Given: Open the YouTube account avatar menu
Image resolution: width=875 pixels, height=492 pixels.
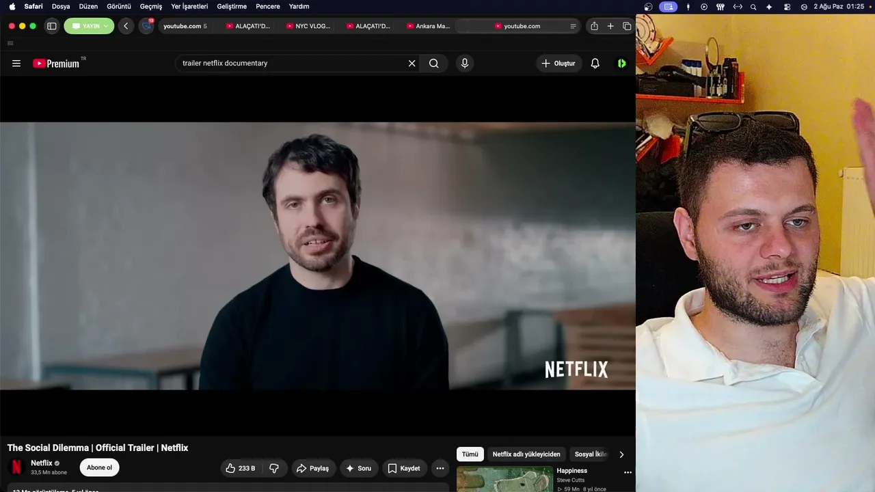Looking at the screenshot, I should coord(622,64).
